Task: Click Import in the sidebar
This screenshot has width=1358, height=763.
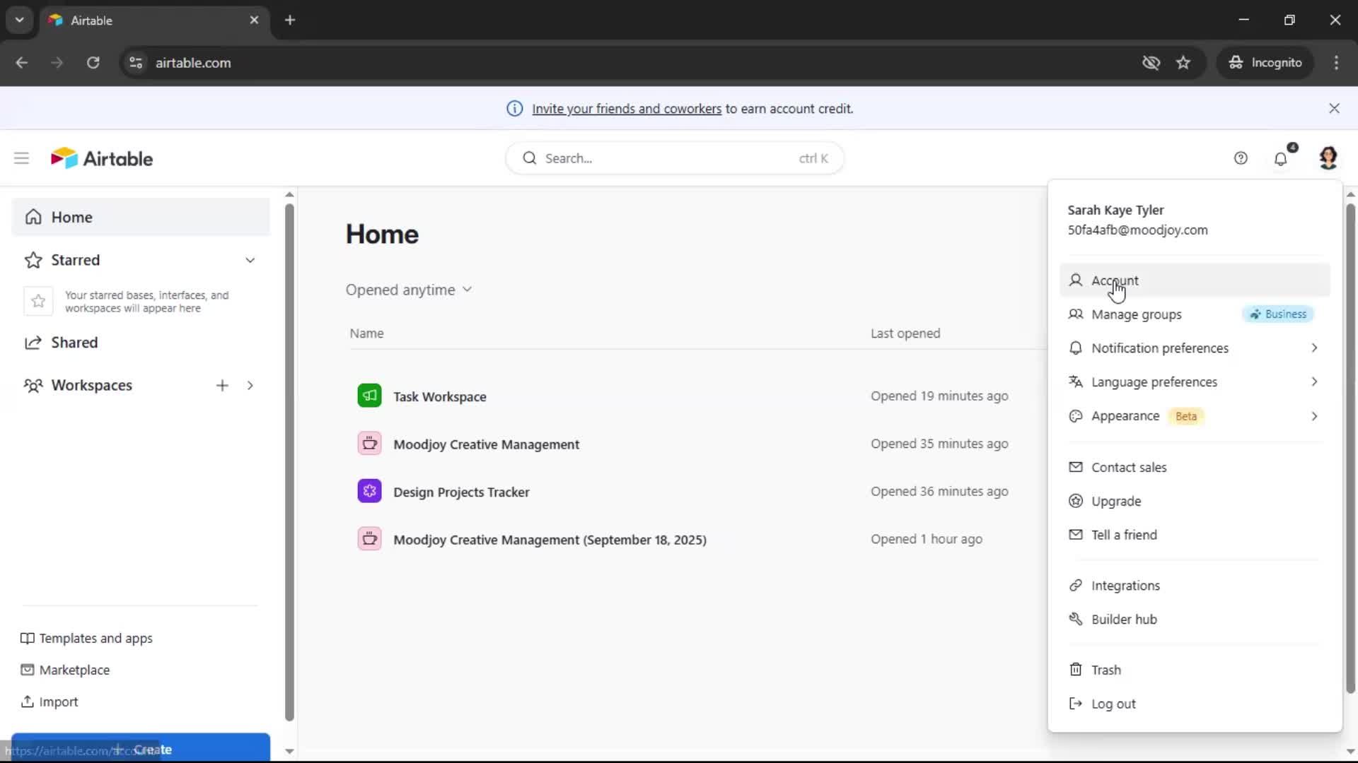Action: [x=50, y=702]
